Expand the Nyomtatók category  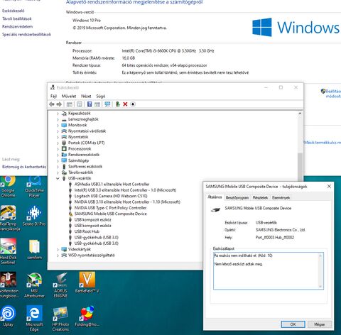tap(58, 137)
